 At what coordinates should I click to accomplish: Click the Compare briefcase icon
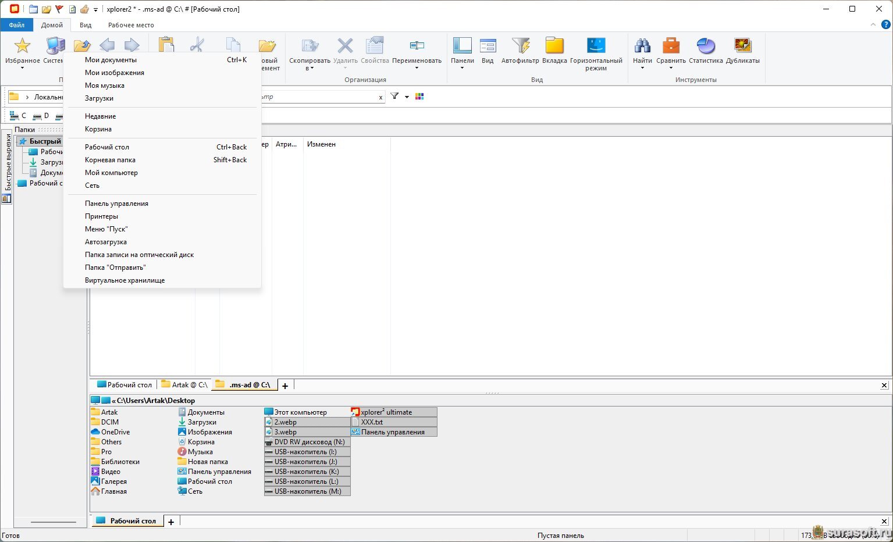[x=671, y=46]
